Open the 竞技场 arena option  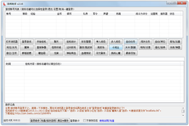pyautogui.click(x=101, y=47)
